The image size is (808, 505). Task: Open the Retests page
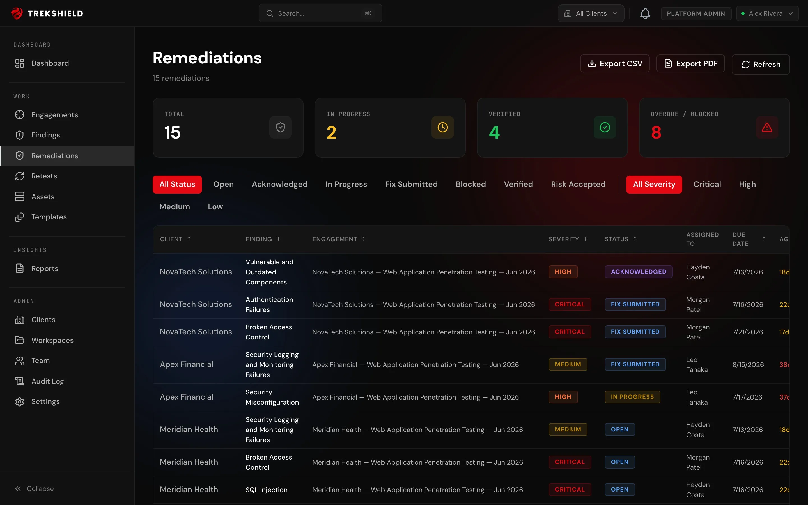tap(67, 176)
